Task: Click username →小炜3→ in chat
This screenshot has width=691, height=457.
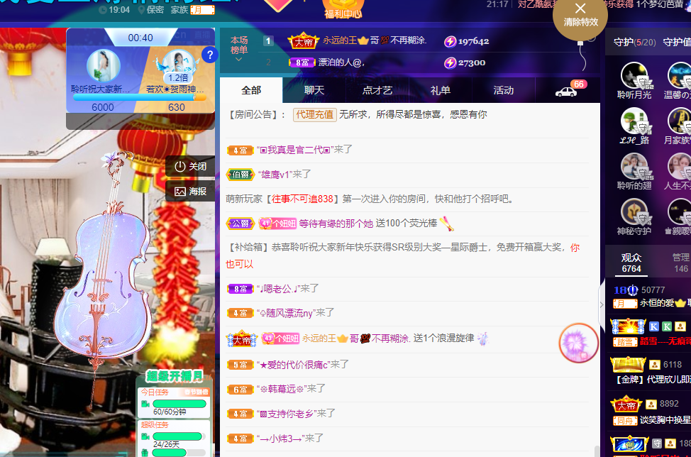Action: (x=281, y=439)
